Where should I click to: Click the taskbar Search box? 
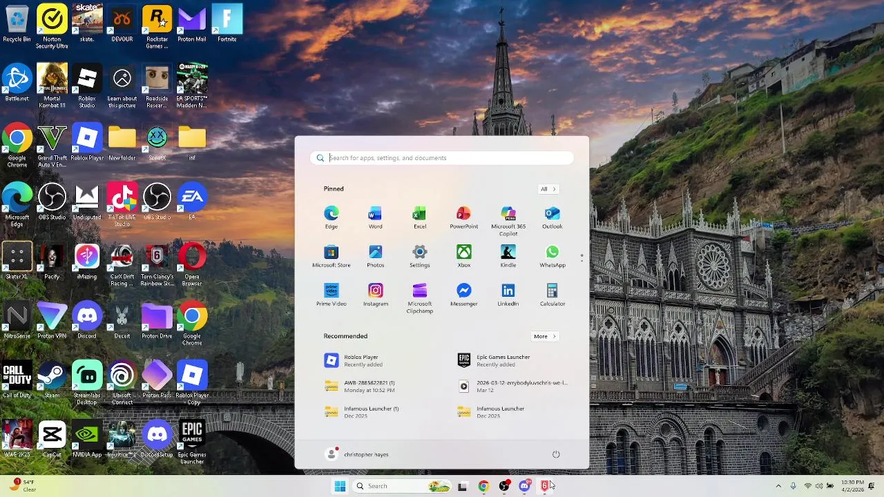[x=402, y=486]
